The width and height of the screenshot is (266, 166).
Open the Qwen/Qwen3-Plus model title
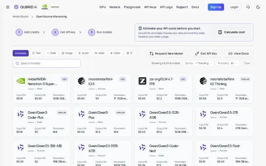point(99,115)
